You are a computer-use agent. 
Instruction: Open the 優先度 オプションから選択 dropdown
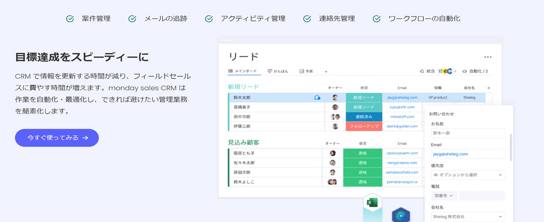[x=468, y=175]
